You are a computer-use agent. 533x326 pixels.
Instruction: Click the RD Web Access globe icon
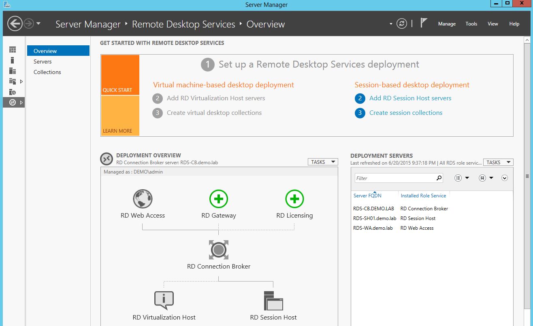[143, 199]
